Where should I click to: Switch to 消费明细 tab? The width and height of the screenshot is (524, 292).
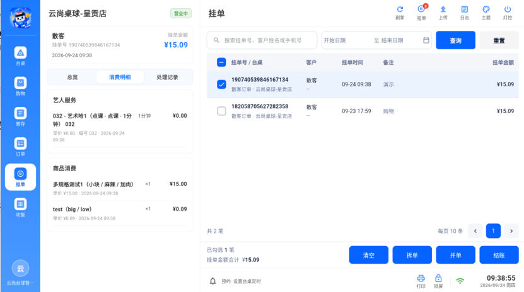tap(120, 77)
